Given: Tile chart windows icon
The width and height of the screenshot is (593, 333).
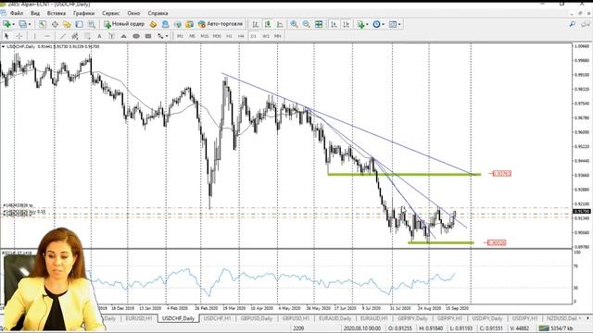Looking at the screenshot, I should 319,24.
